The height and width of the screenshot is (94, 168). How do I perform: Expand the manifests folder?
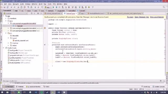coord(6,19)
